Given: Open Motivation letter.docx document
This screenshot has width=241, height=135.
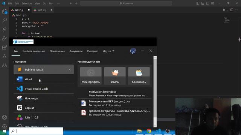Looking at the screenshot, I should pos(115,93).
